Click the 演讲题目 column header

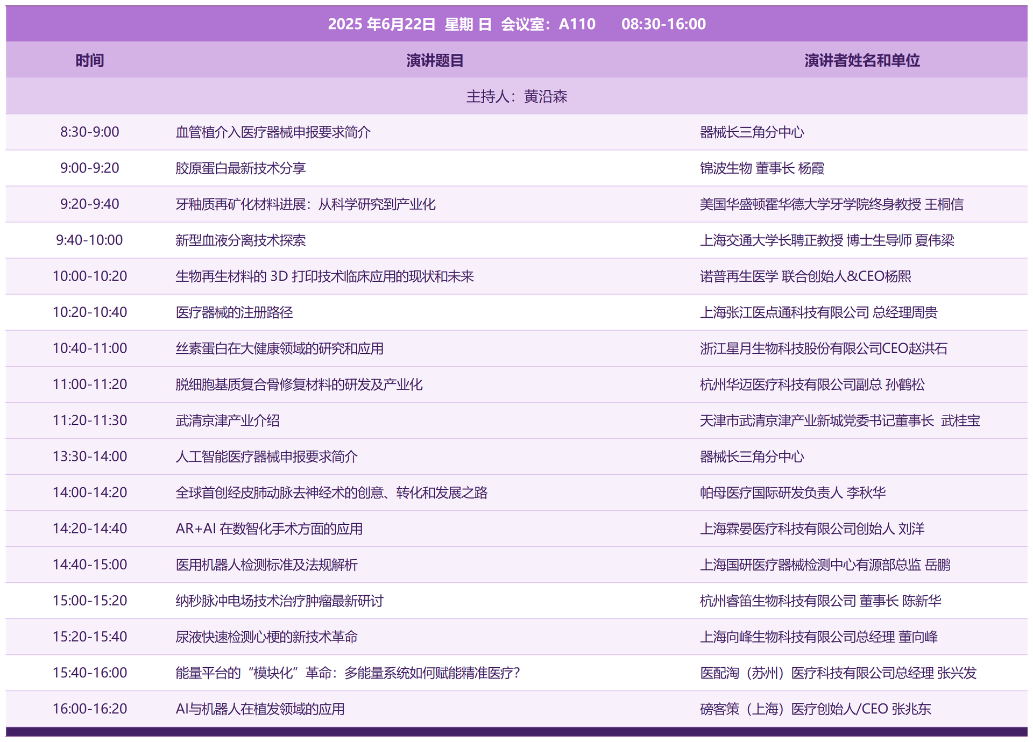[434, 60]
